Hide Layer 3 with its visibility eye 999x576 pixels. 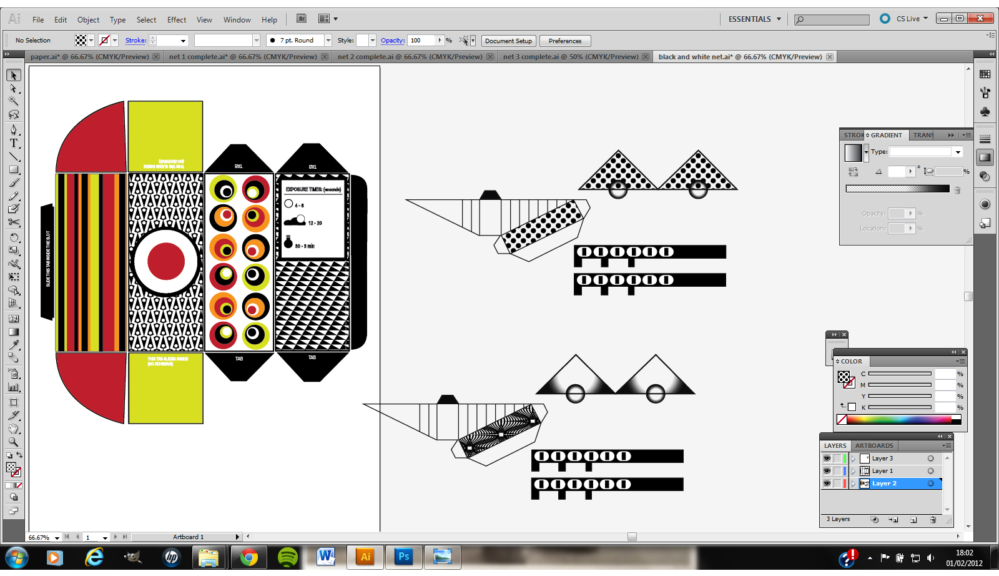pyautogui.click(x=827, y=458)
